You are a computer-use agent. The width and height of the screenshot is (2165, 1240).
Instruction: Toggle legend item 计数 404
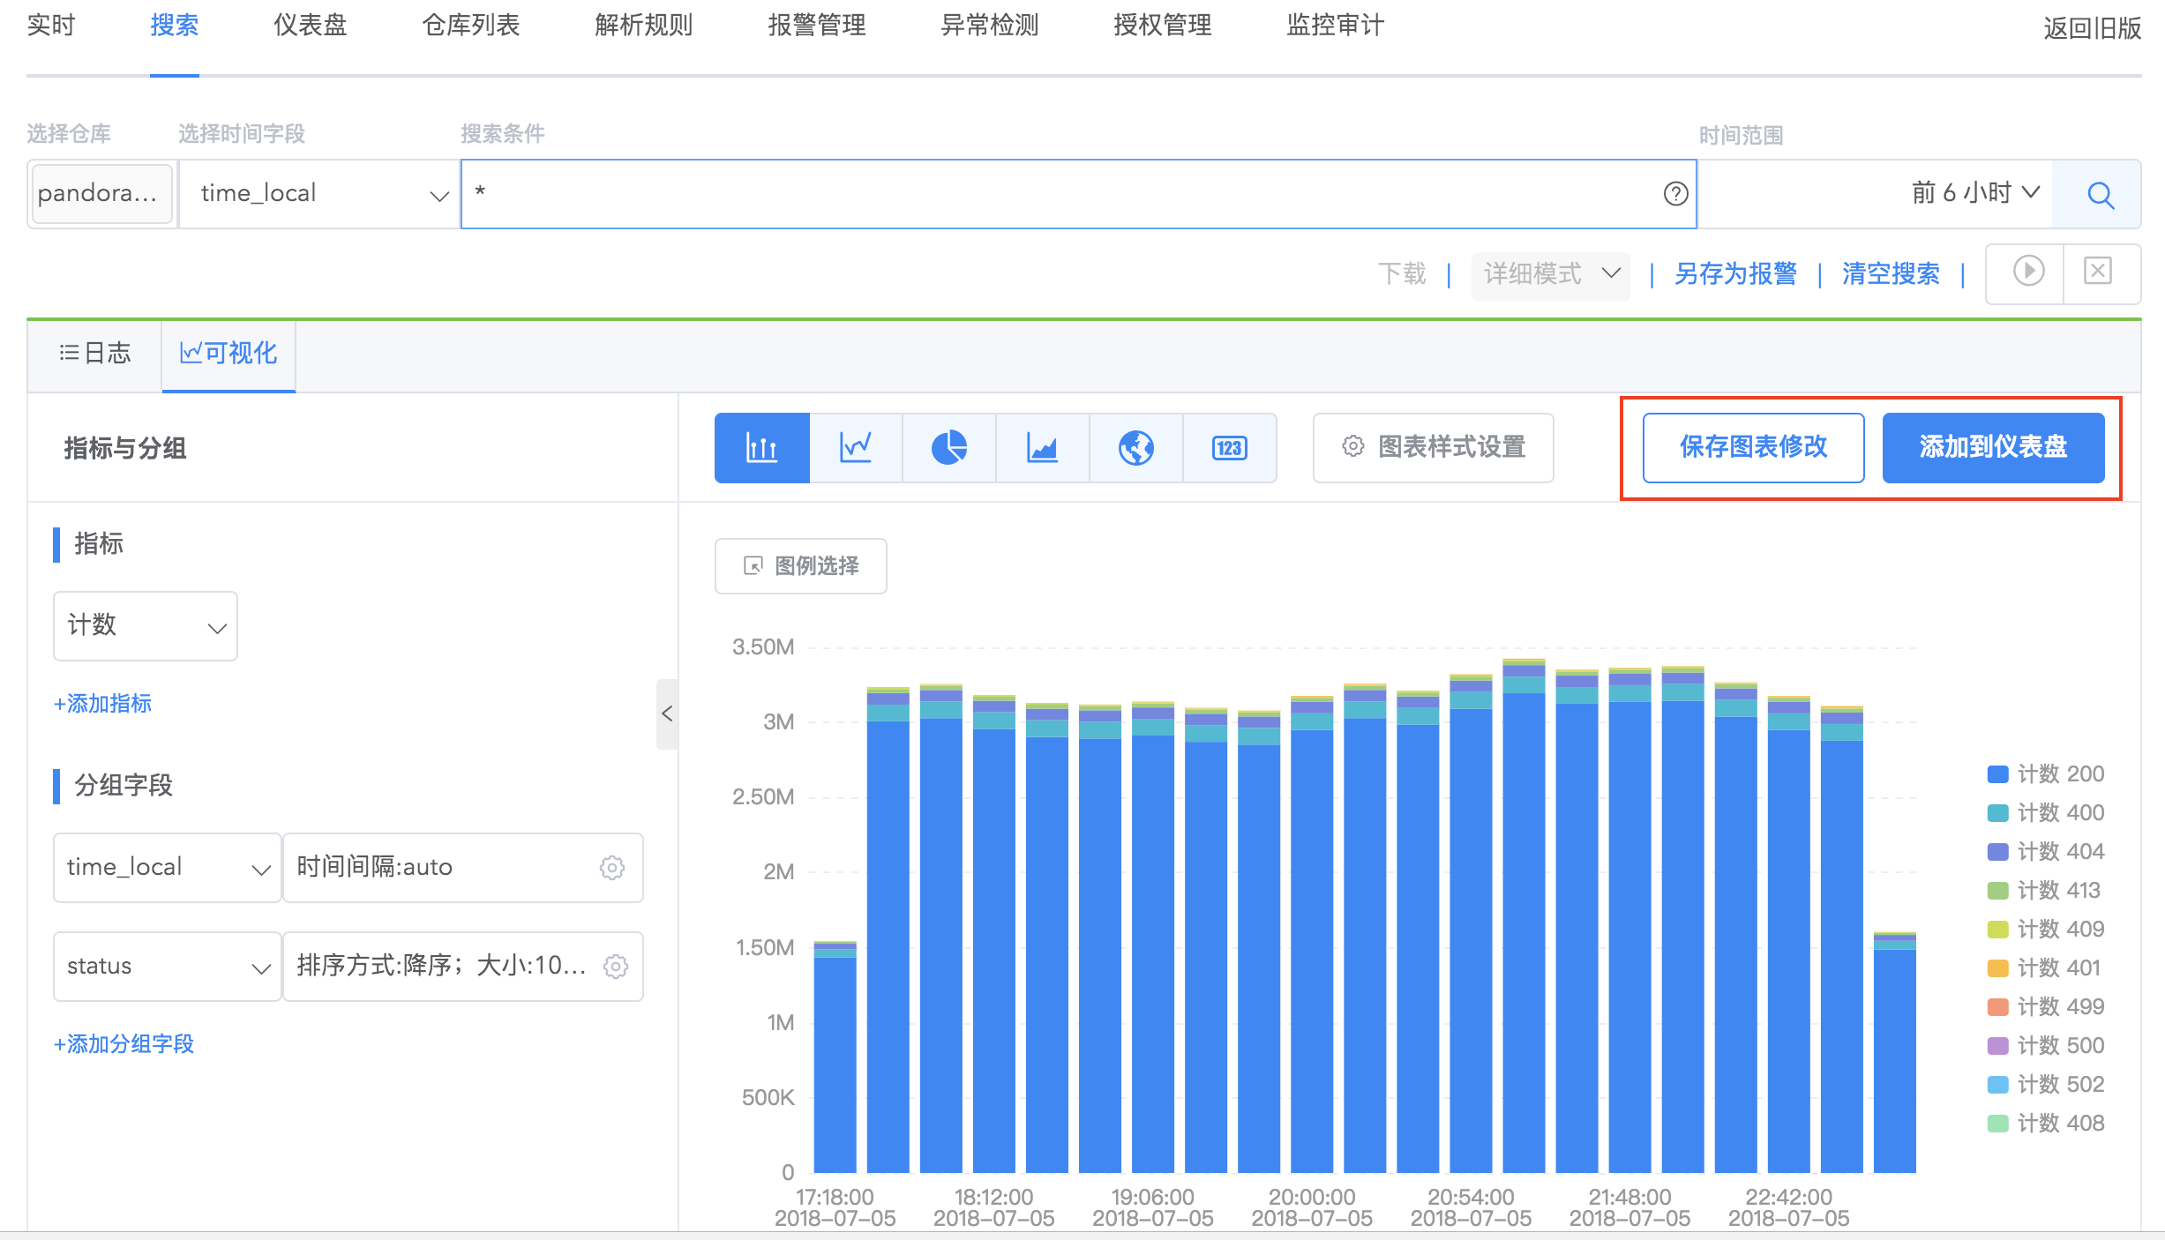2045,852
